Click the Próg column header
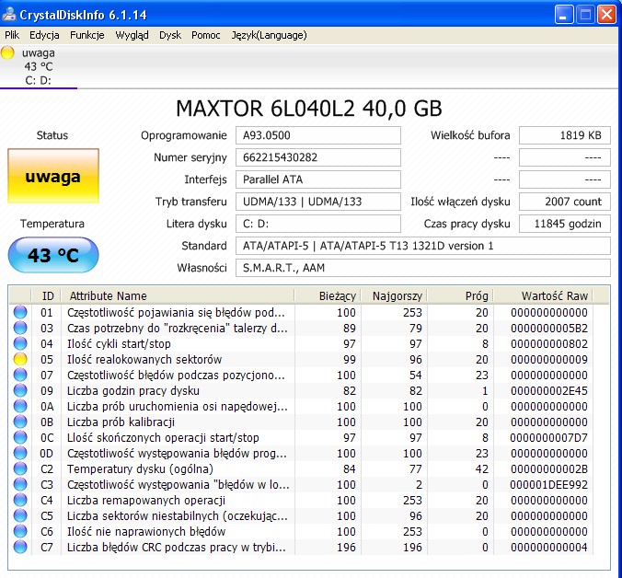Screen dimensions: 622x578 click(460, 296)
